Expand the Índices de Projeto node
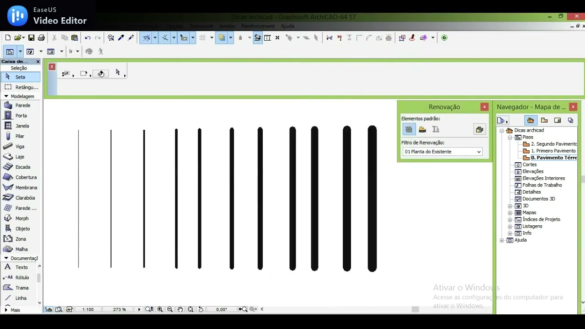The image size is (585, 329). click(510, 219)
